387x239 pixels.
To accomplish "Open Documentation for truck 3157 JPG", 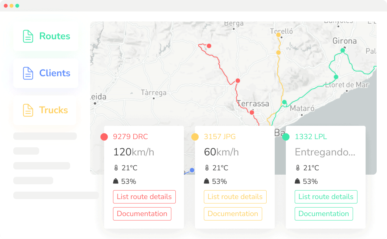I will [233, 214].
